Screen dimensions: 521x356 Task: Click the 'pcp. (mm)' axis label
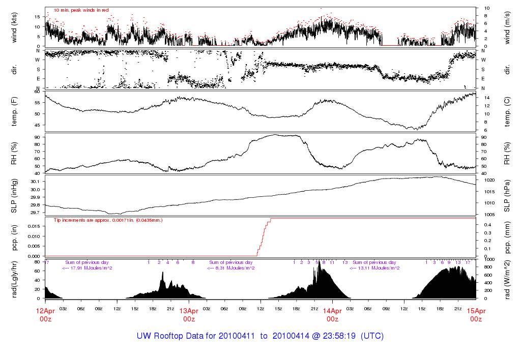coord(507,238)
